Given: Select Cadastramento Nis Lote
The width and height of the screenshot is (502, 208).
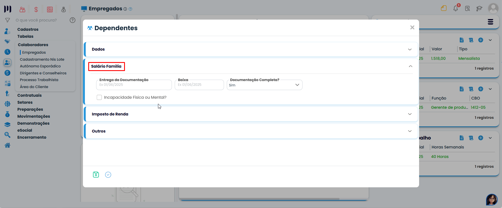Looking at the screenshot, I should [x=42, y=59].
